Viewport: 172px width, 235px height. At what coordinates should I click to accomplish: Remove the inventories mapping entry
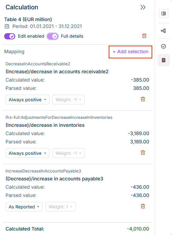(x=143, y=153)
